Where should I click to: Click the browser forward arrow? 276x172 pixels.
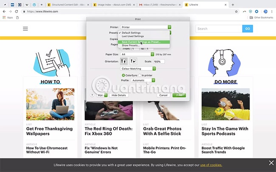[10, 11]
